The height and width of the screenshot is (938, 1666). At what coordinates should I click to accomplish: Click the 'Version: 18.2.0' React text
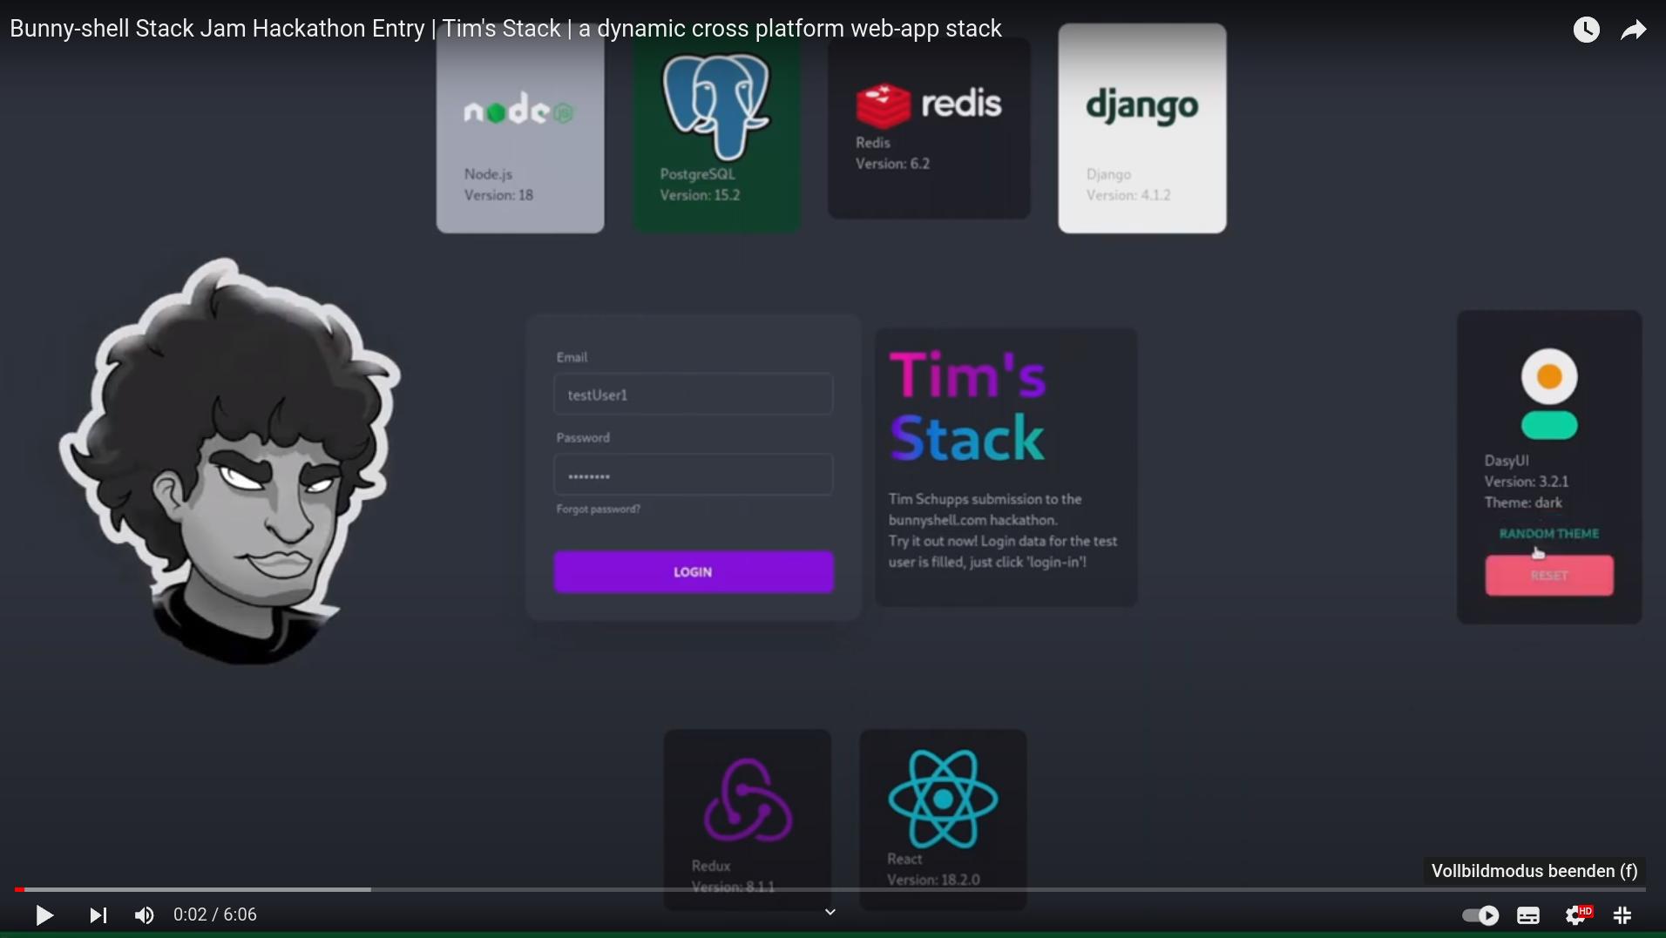pyautogui.click(x=933, y=880)
